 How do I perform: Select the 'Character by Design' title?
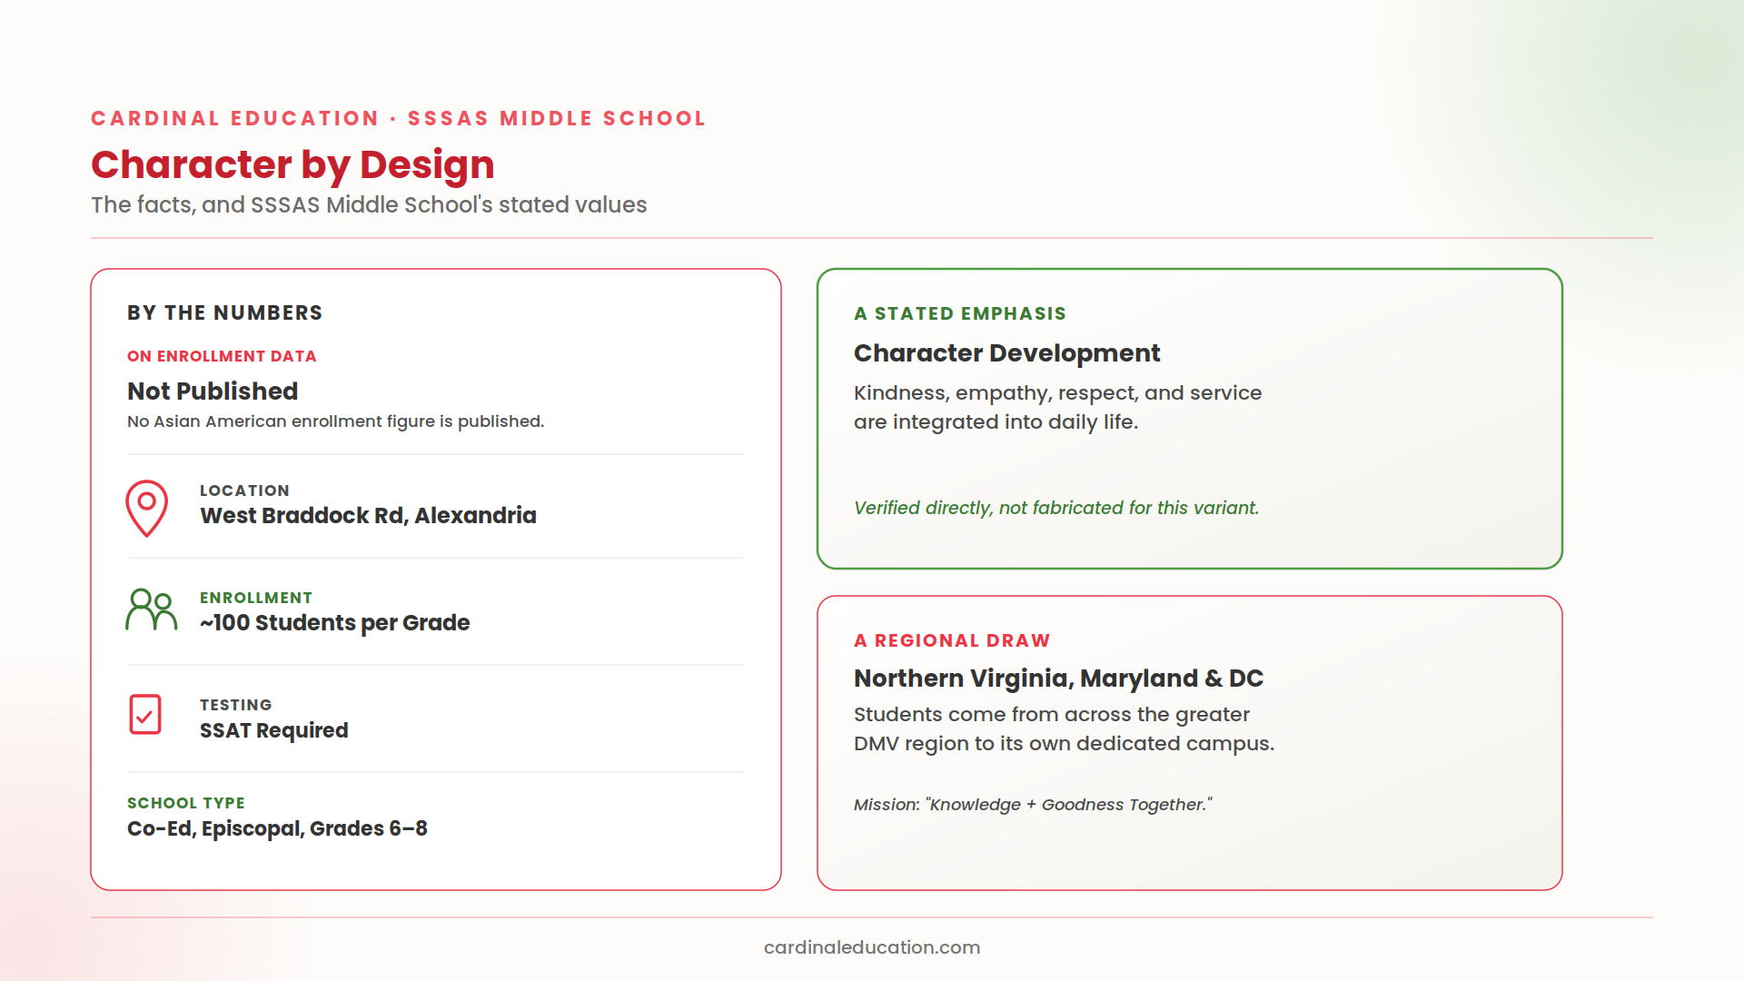pos(292,164)
